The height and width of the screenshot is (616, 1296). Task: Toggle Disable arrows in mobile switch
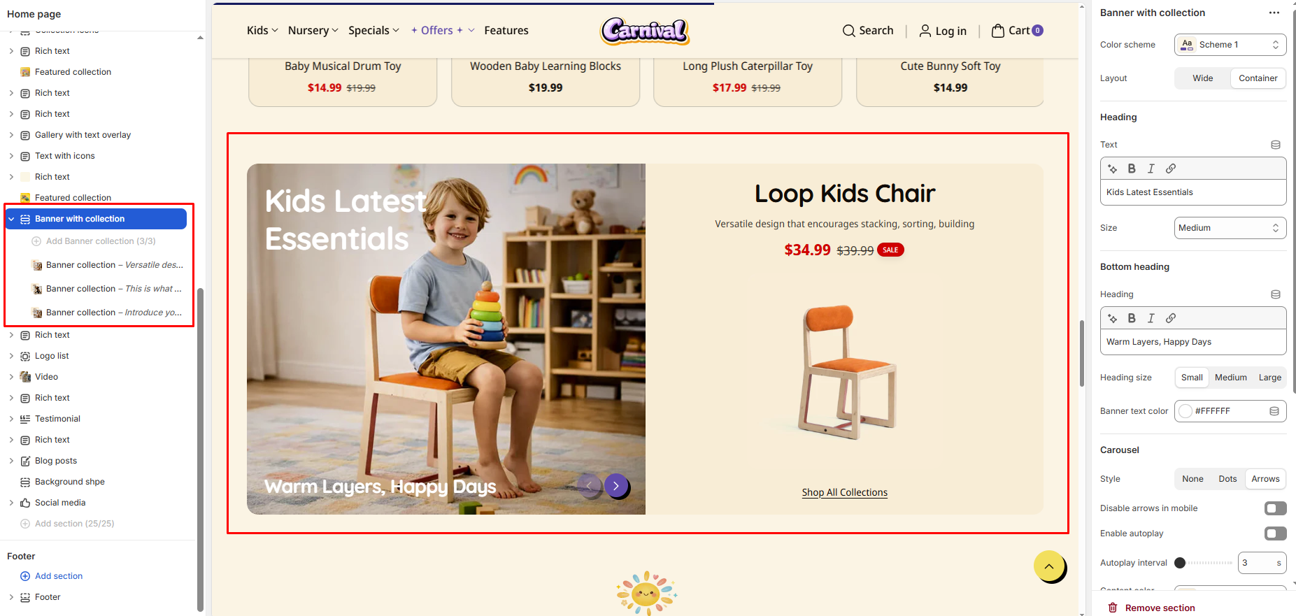pos(1276,508)
